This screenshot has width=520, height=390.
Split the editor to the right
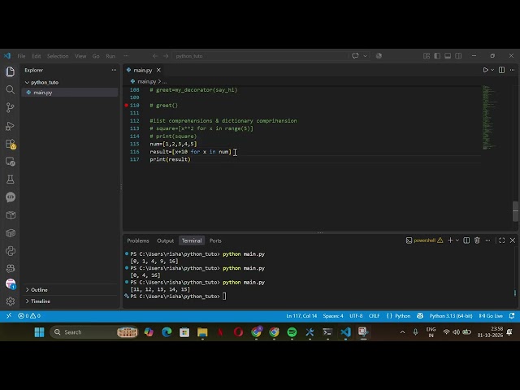pyautogui.click(x=501, y=70)
